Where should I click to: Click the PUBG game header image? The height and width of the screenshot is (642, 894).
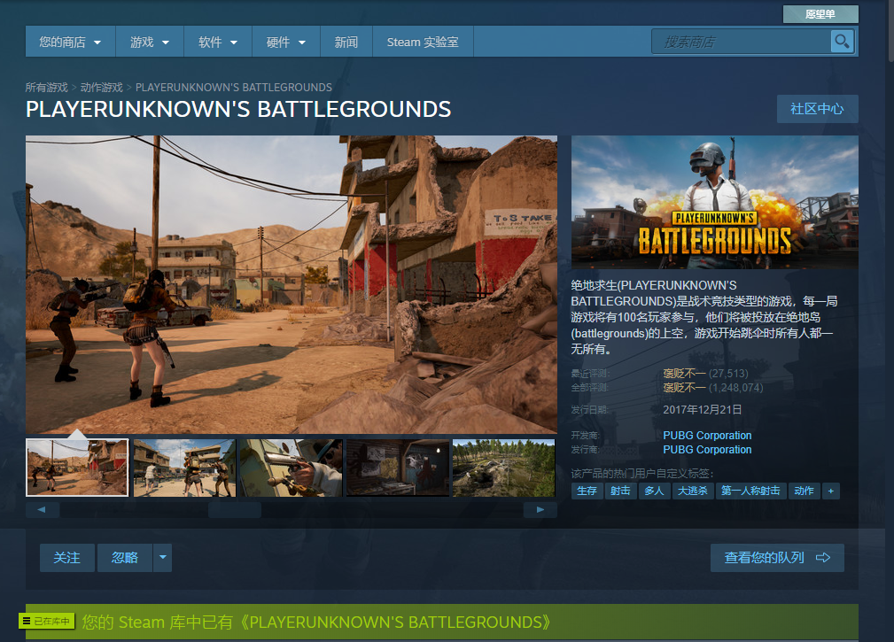[x=714, y=202]
